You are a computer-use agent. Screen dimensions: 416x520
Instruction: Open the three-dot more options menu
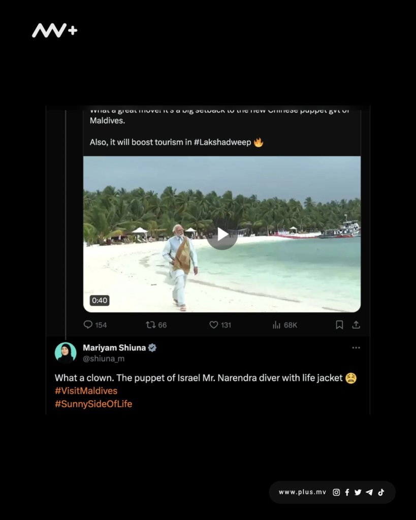(356, 348)
